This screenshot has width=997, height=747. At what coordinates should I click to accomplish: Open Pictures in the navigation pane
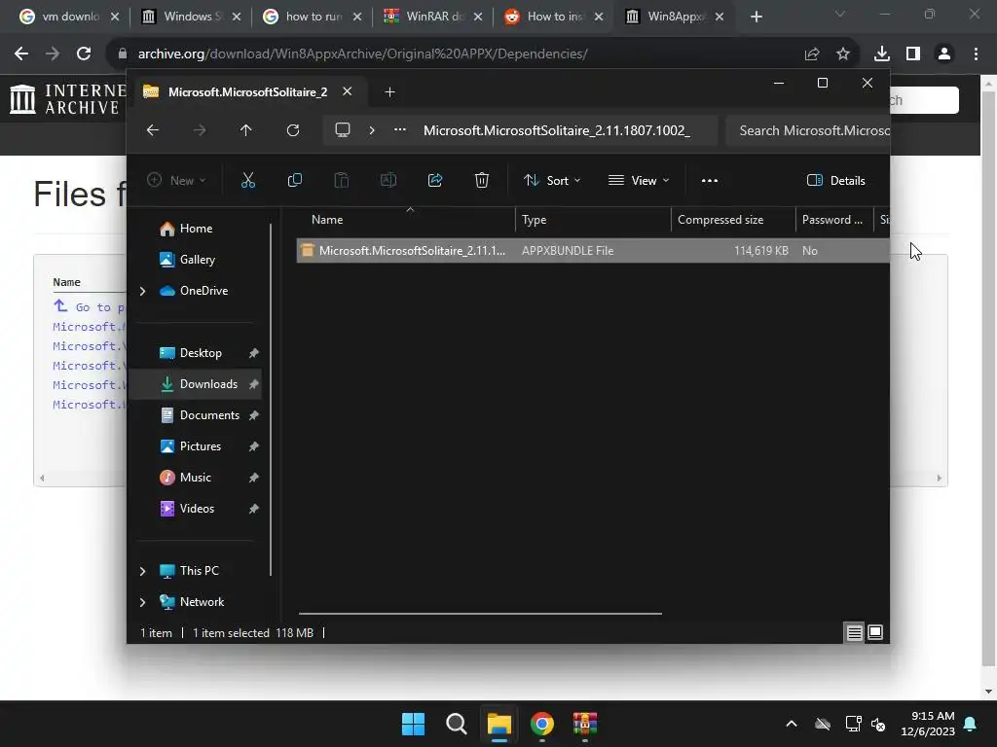[201, 446]
